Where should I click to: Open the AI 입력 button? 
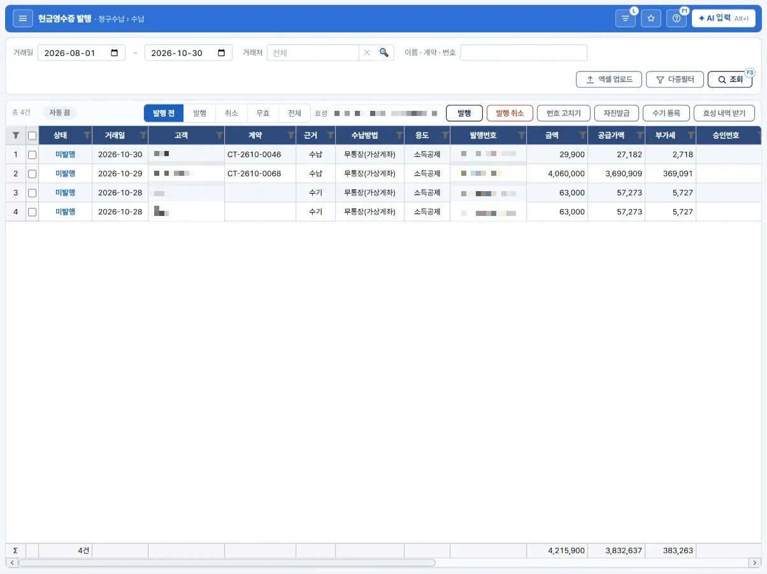click(x=724, y=18)
